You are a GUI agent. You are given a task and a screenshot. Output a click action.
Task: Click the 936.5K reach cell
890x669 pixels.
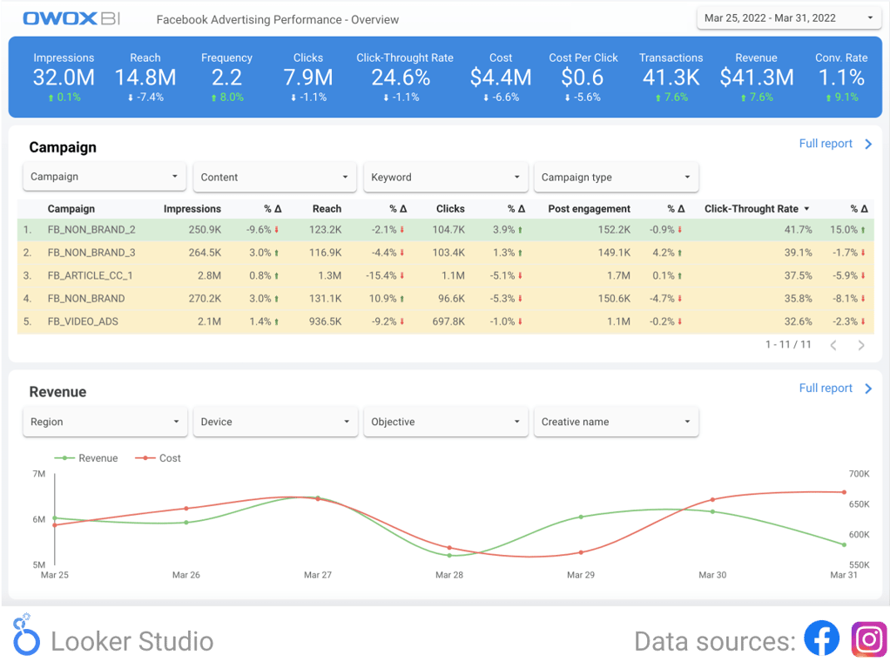(325, 321)
